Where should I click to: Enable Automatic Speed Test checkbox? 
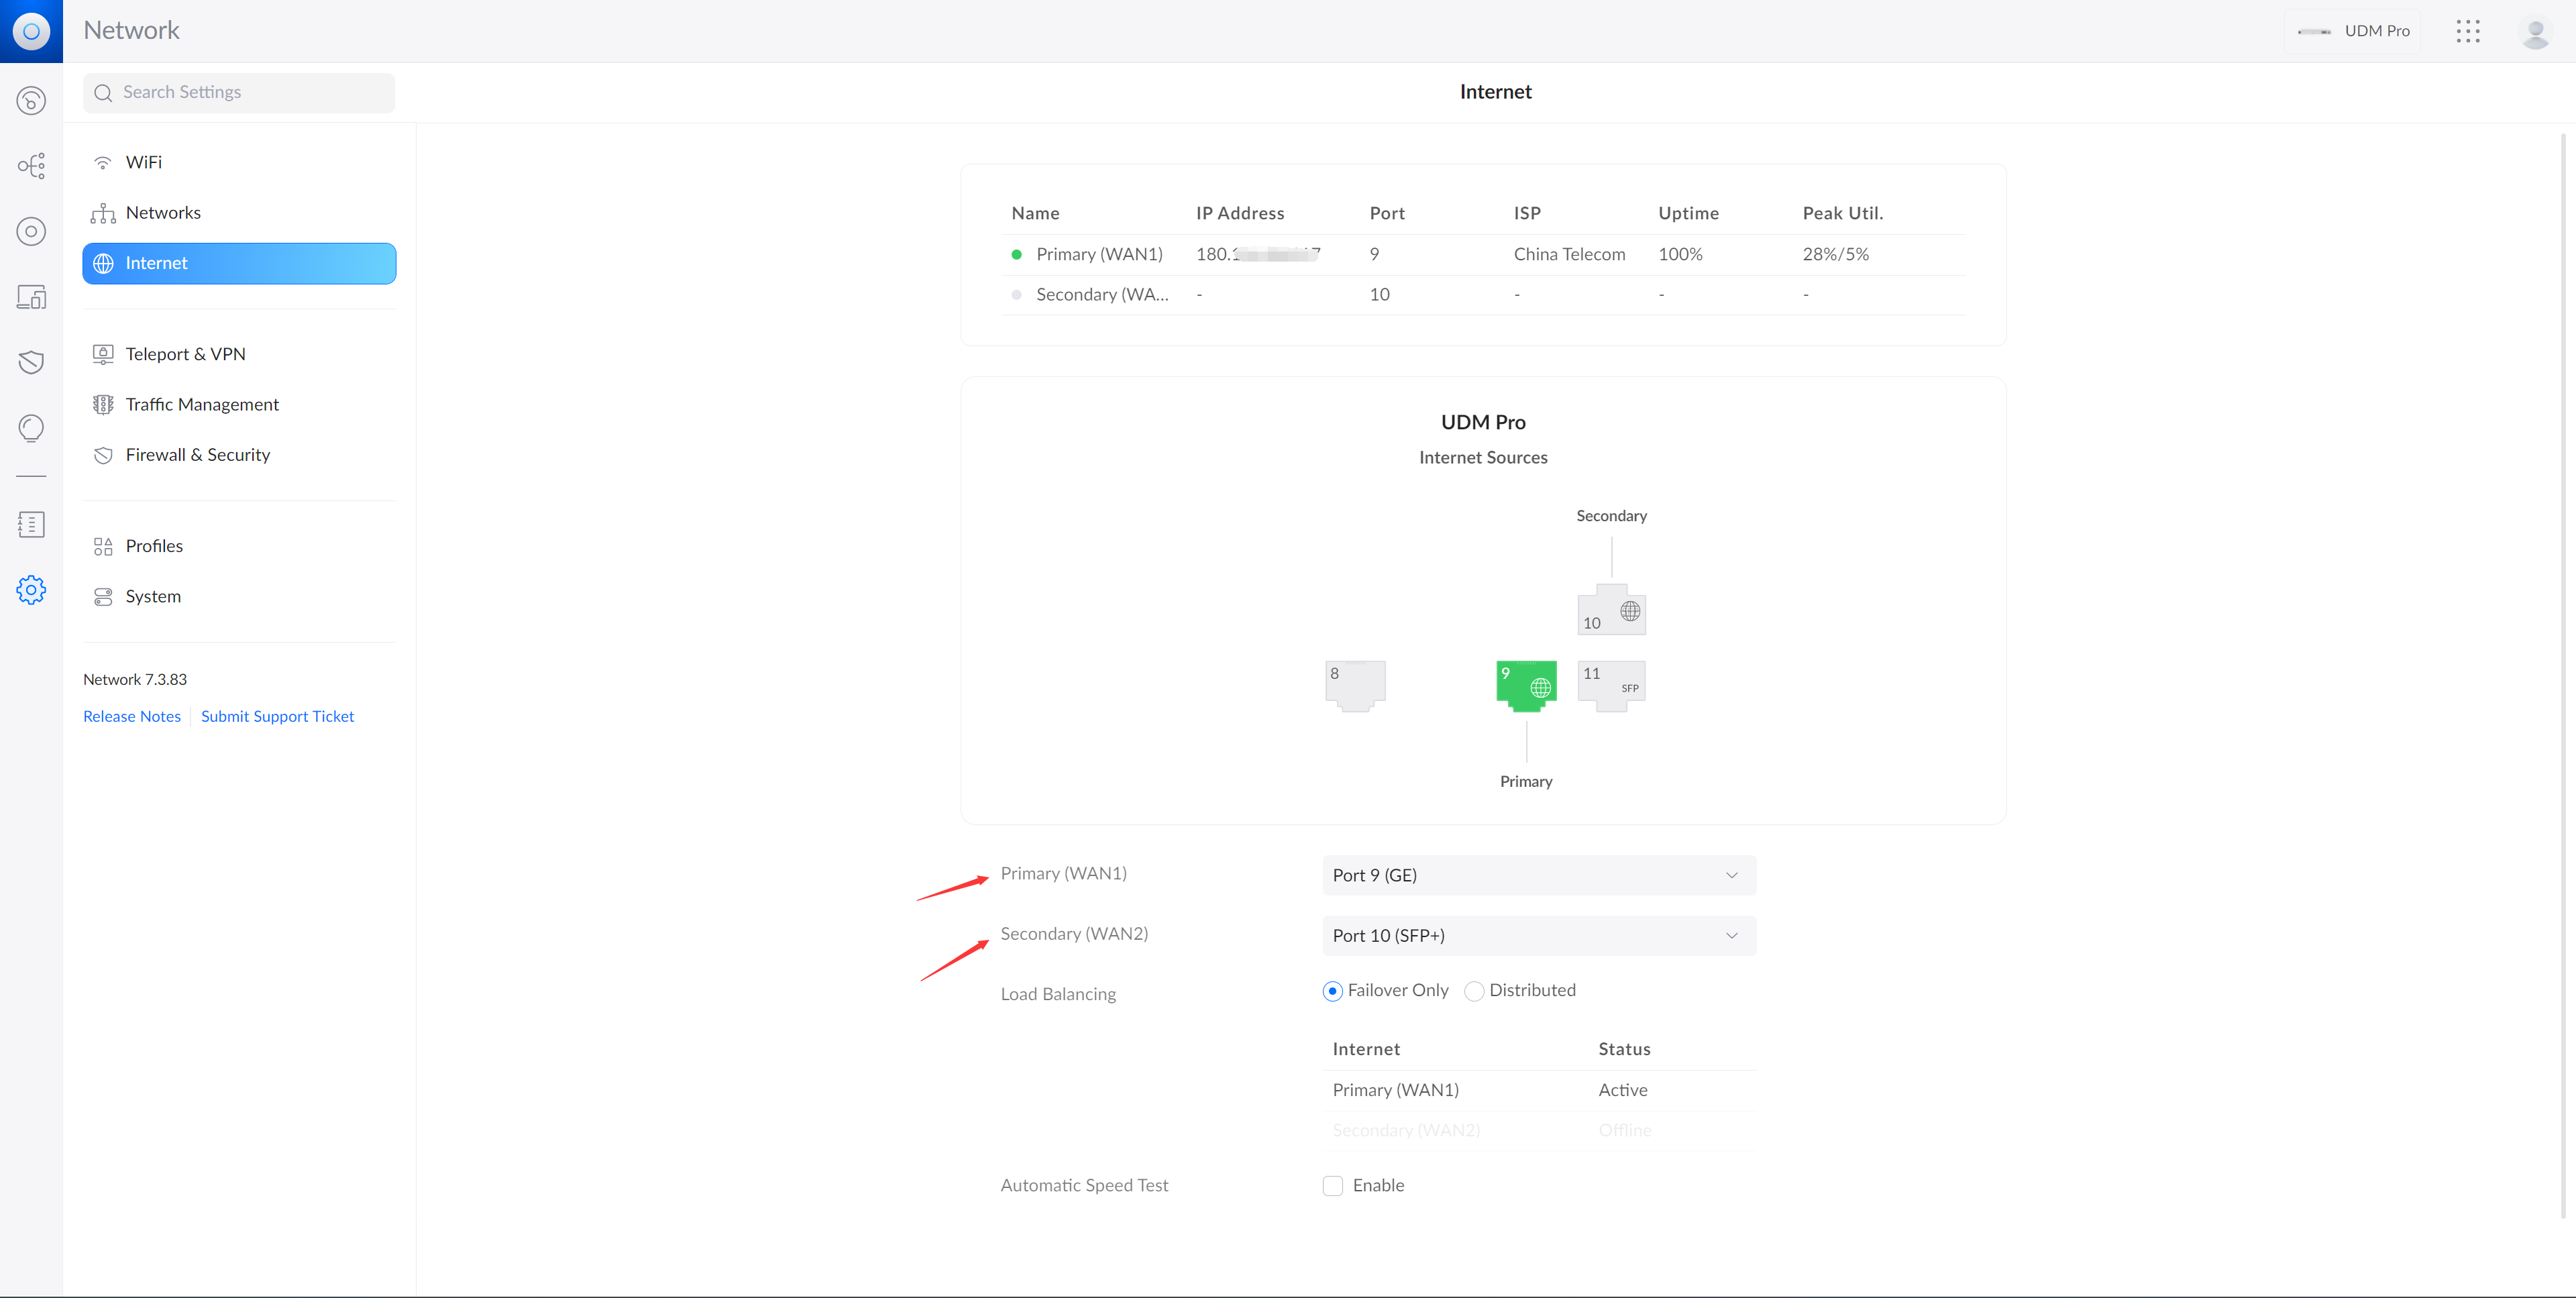(1332, 1186)
